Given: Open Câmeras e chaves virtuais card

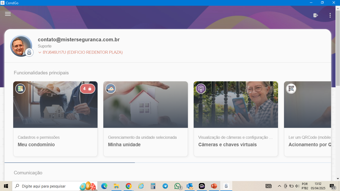Looking at the screenshot, I should (x=236, y=119).
